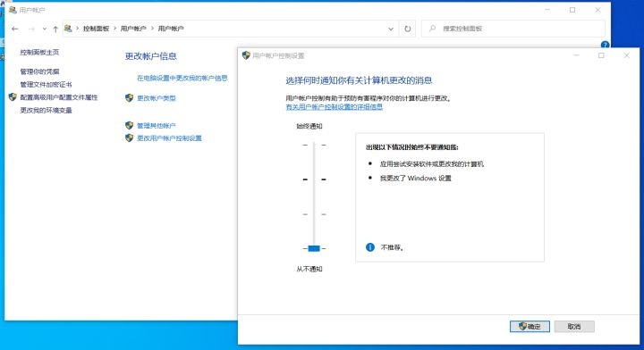Click shield icon beside 更改帐户类型
The height and width of the screenshot is (350, 644).
click(x=130, y=98)
